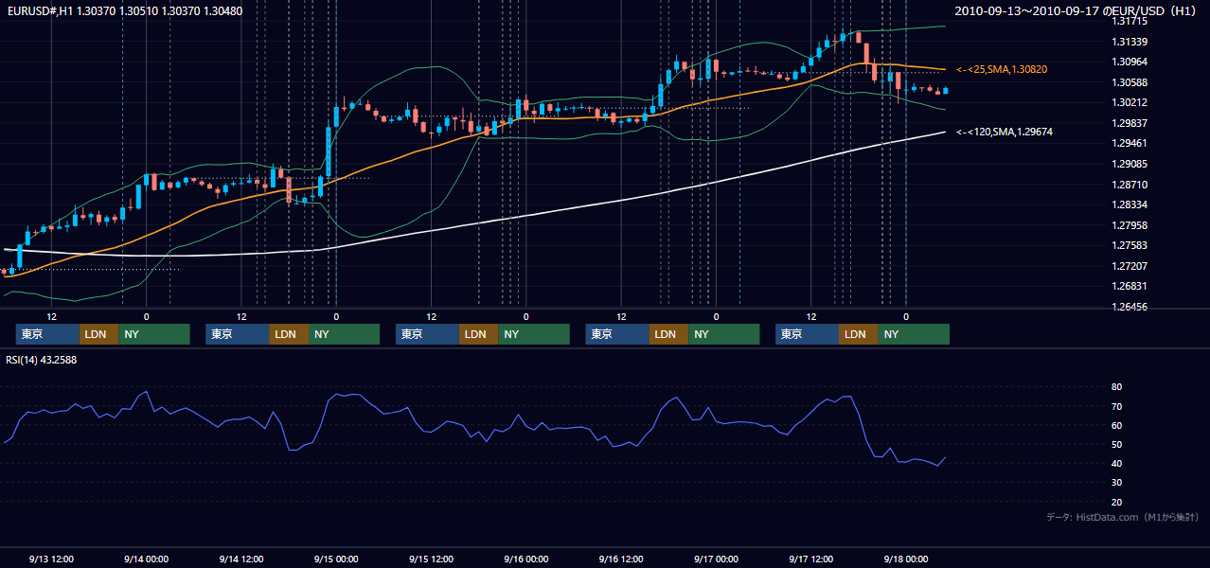Select the 9/14 12:00 time axis label
This screenshot has width=1210, height=568.
coord(241,559)
